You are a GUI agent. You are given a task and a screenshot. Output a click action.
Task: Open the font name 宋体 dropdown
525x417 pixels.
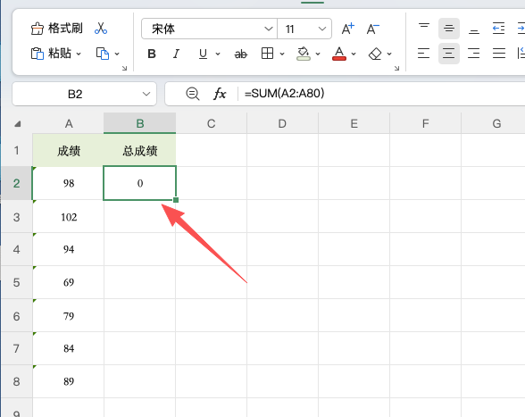(268, 29)
